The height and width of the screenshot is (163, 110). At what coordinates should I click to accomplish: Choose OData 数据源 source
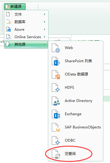(x=76, y=74)
